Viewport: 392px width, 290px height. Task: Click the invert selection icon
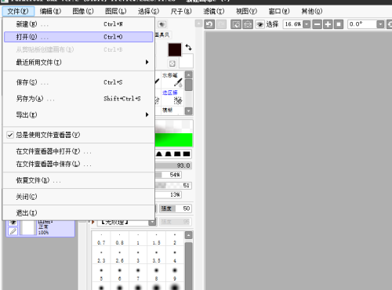click(248, 24)
